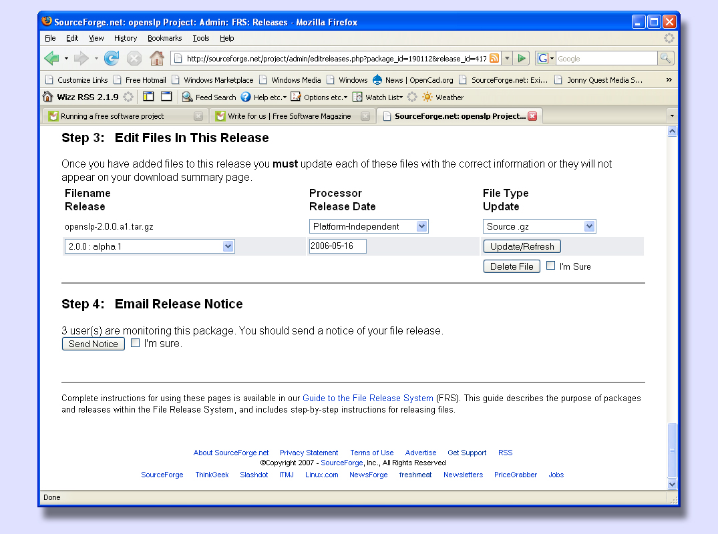Image resolution: width=718 pixels, height=534 pixels.
Task: Check I'm Sure box for Delete File
Action: (x=551, y=266)
